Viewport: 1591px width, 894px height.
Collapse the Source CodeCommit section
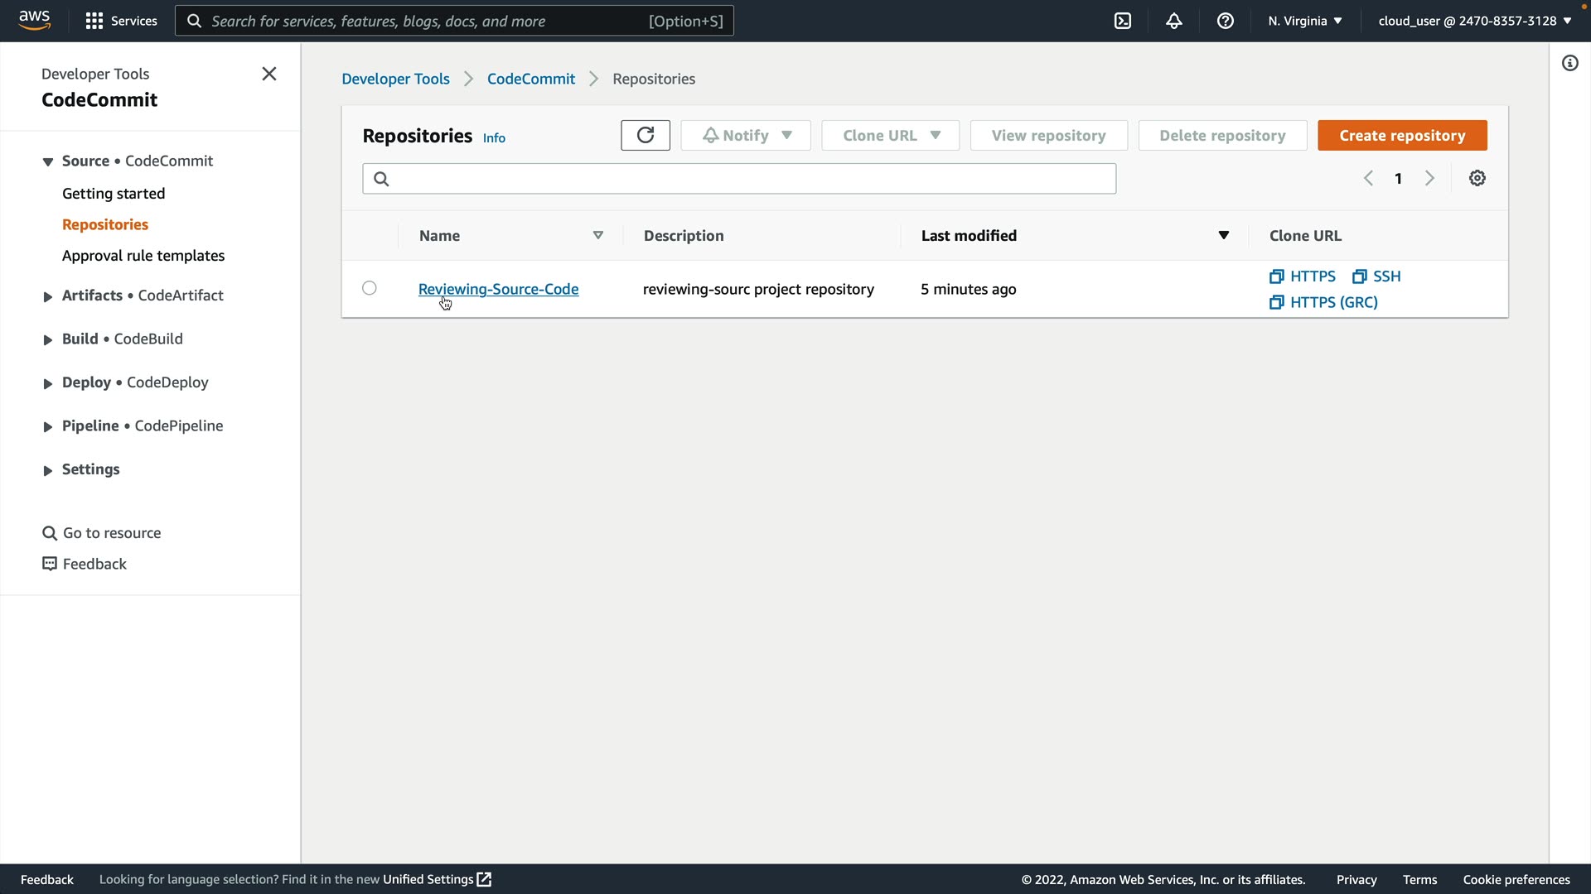coord(47,161)
